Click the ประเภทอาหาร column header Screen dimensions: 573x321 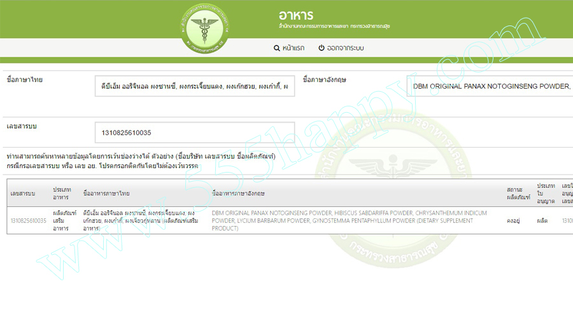(62, 194)
